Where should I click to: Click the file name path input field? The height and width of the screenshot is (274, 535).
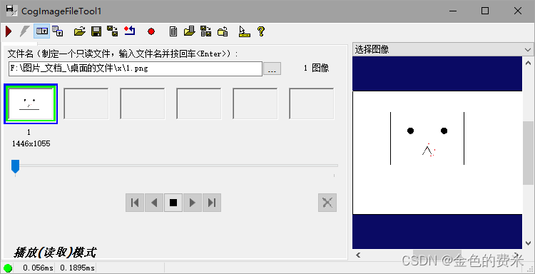pos(135,68)
